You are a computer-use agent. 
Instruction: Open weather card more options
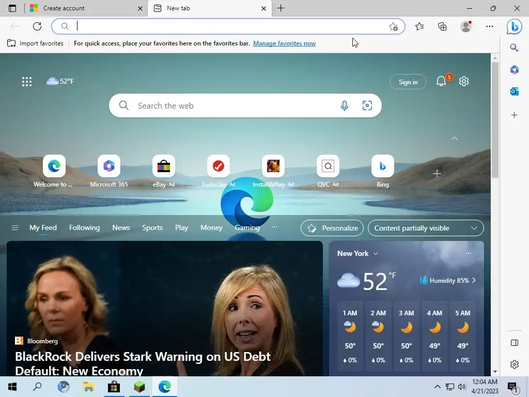click(468, 253)
